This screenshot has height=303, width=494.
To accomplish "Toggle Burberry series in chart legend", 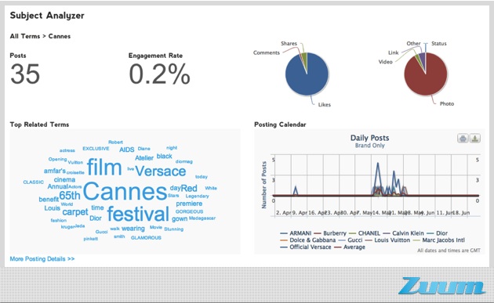I will tap(330, 233).
